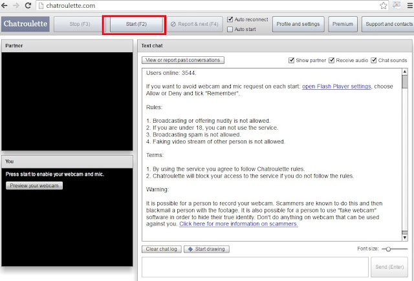Click the Text chat panel header
This screenshot has height=281, width=414.
click(x=275, y=46)
